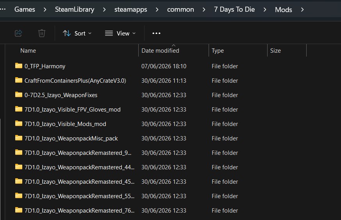
Task: Click folder icon of WeaponpackRemastered_76
Action: 19,210
